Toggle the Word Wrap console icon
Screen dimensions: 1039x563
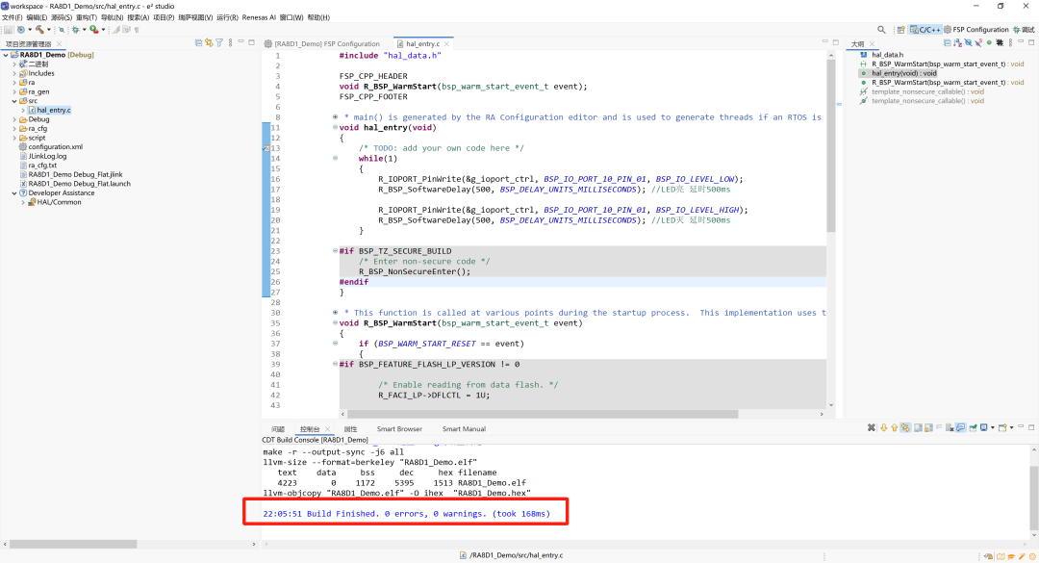click(939, 427)
